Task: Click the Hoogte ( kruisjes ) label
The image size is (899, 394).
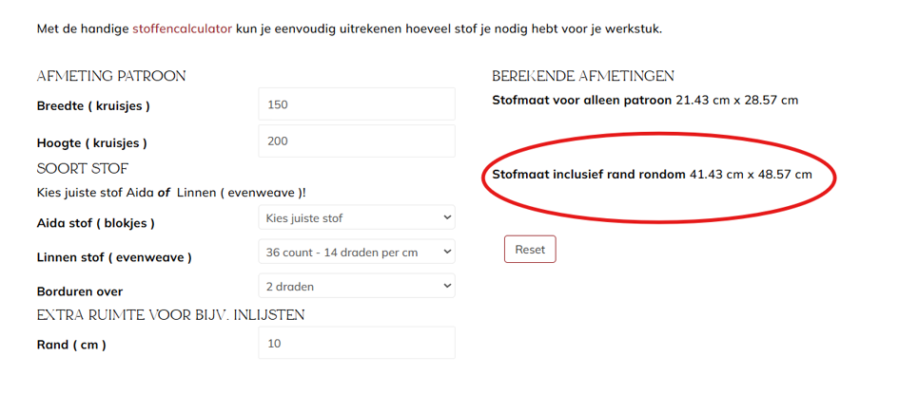Action: [91, 143]
